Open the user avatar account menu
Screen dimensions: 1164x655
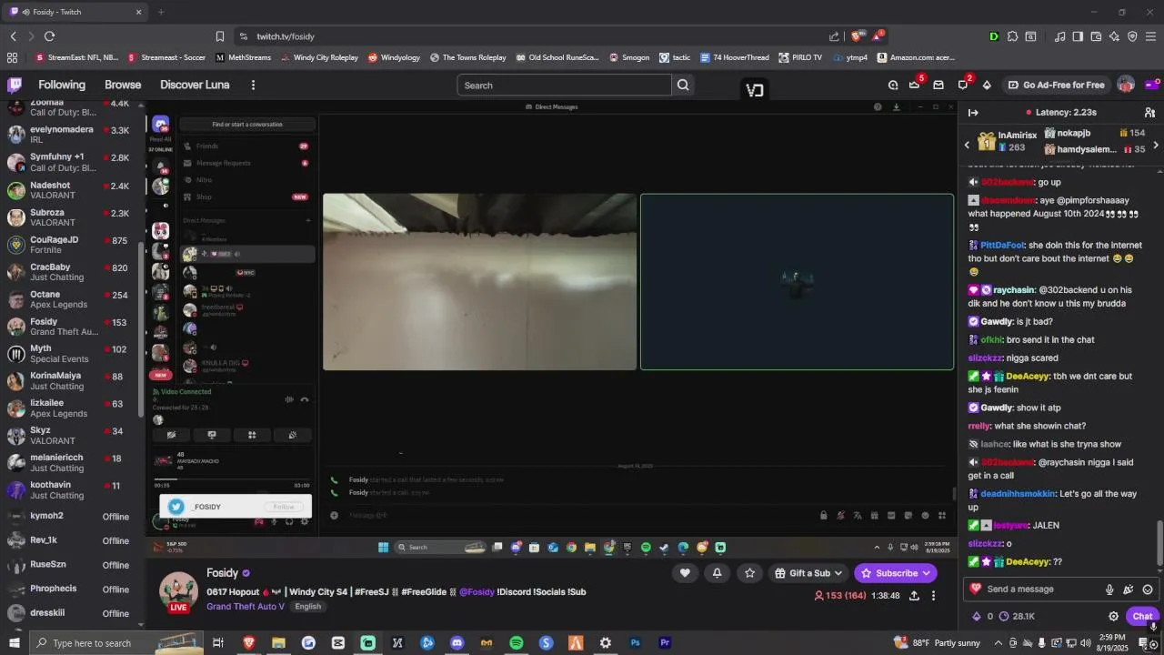(x=1126, y=85)
